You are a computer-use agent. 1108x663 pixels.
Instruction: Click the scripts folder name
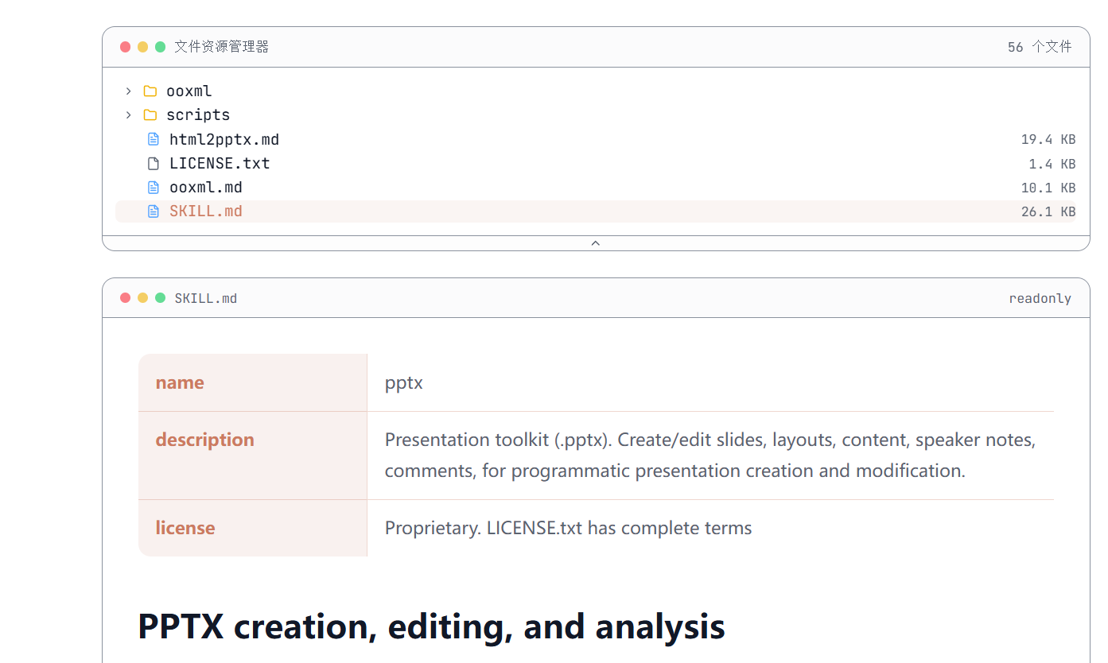197,115
